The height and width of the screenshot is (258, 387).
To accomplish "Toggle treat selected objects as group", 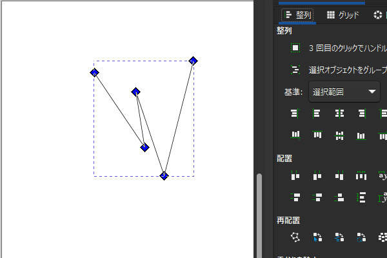I will click(x=295, y=70).
